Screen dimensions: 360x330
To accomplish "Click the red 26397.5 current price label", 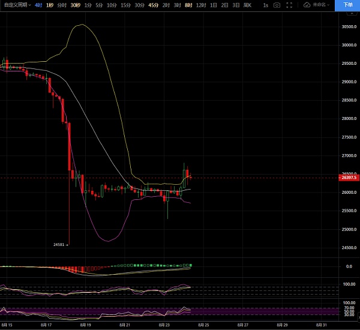I will click(349, 178).
